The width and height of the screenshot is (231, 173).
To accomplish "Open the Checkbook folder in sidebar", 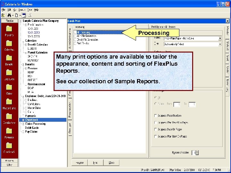I will click(9, 148).
